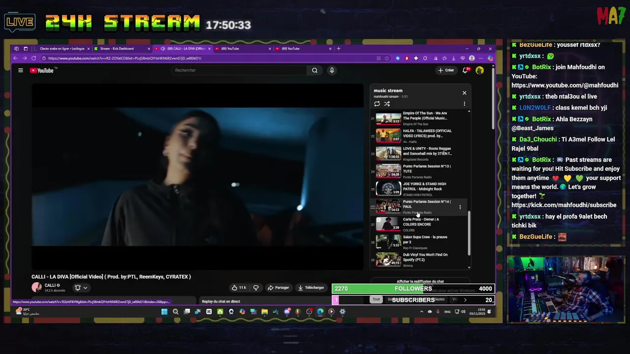Open the taskbar clock and date
This screenshot has height=354, width=630.
click(476, 312)
